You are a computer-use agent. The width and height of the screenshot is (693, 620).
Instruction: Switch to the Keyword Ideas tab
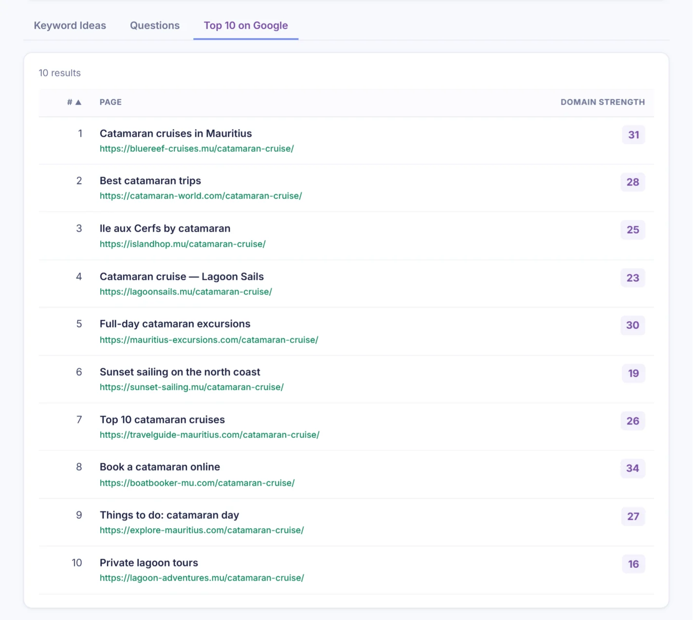coord(70,25)
